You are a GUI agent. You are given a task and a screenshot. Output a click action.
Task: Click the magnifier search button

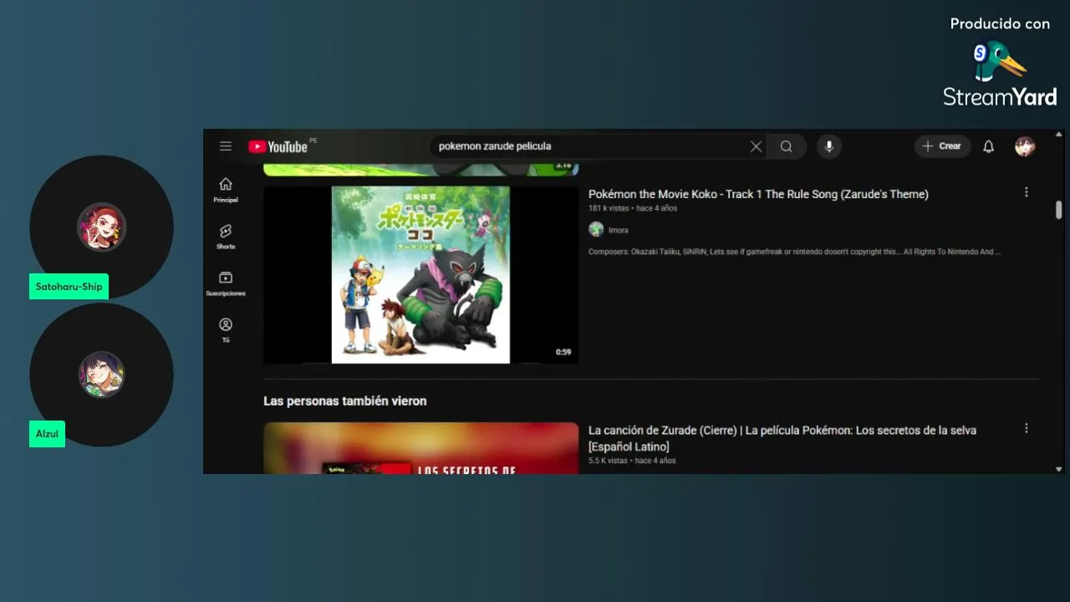tap(787, 146)
